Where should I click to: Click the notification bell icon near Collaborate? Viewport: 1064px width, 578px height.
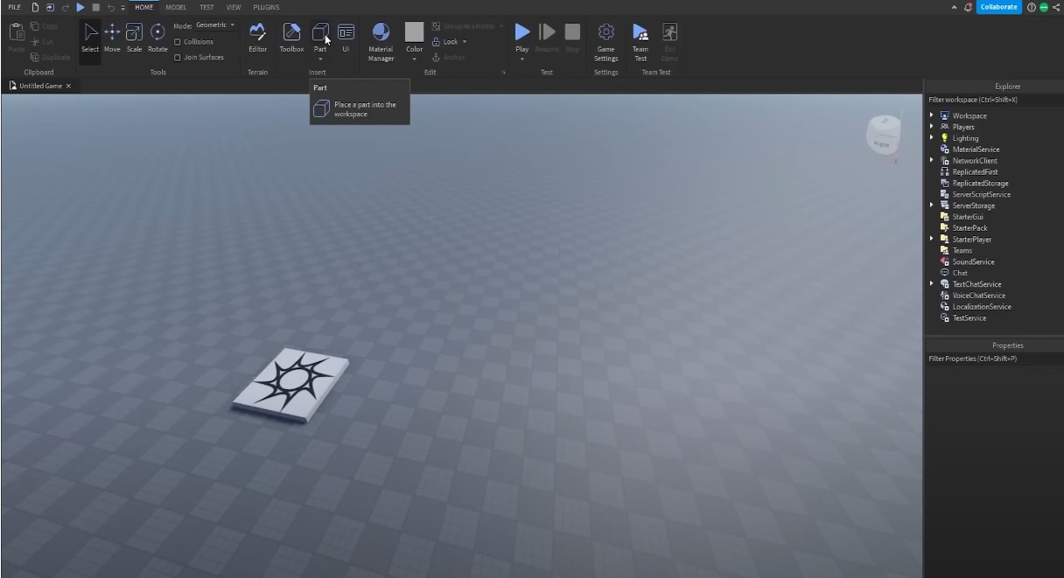click(968, 7)
